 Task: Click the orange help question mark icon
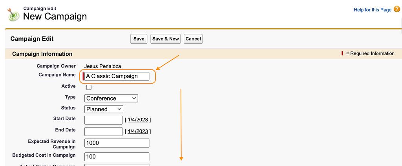(x=397, y=9)
